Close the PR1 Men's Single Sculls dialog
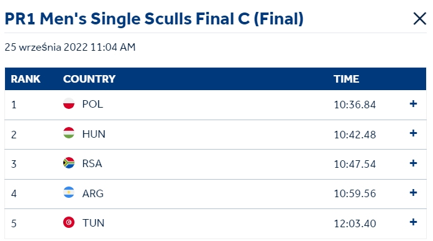Viewport: 433px width, 241px height. click(419, 19)
